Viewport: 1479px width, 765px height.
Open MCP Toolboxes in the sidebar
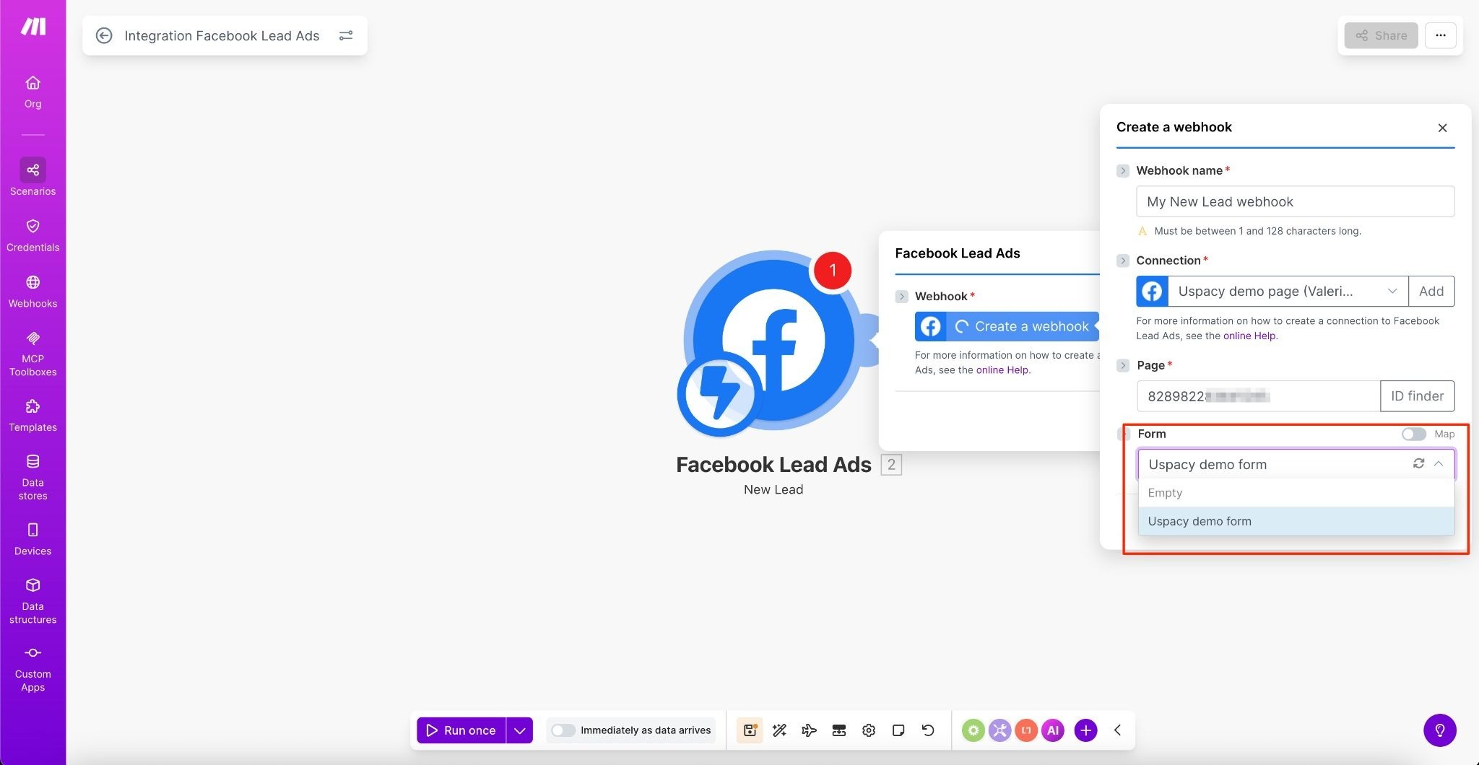[32, 354]
